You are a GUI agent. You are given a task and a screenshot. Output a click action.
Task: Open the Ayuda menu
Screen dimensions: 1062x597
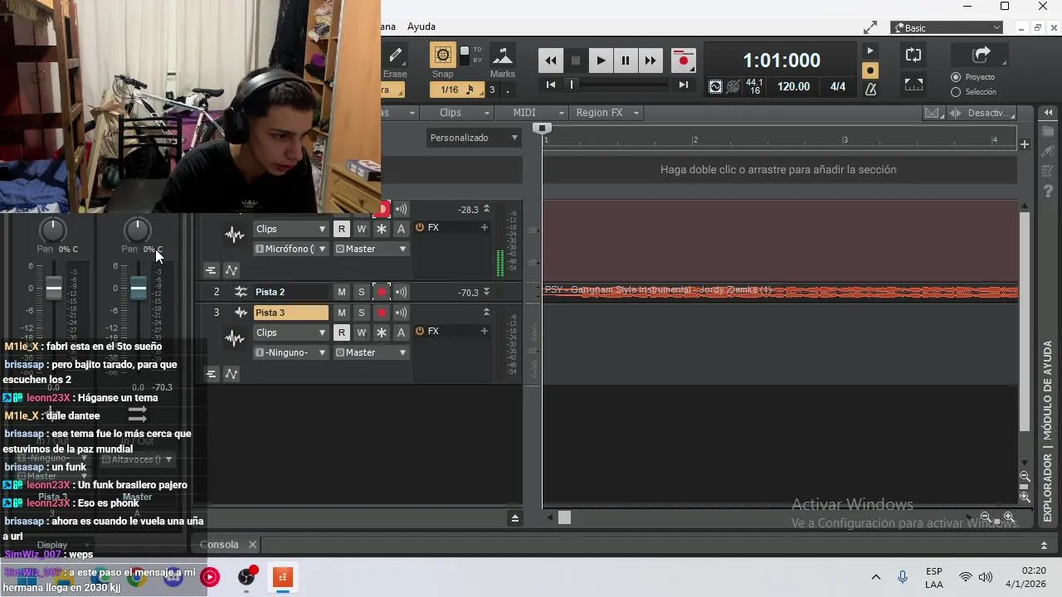(421, 27)
